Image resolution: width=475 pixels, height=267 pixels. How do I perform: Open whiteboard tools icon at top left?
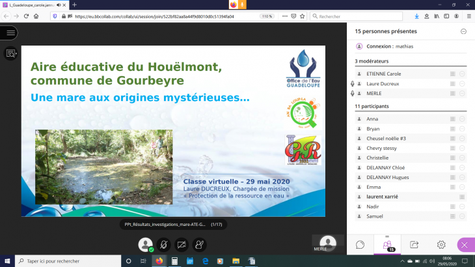pyautogui.click(x=10, y=53)
